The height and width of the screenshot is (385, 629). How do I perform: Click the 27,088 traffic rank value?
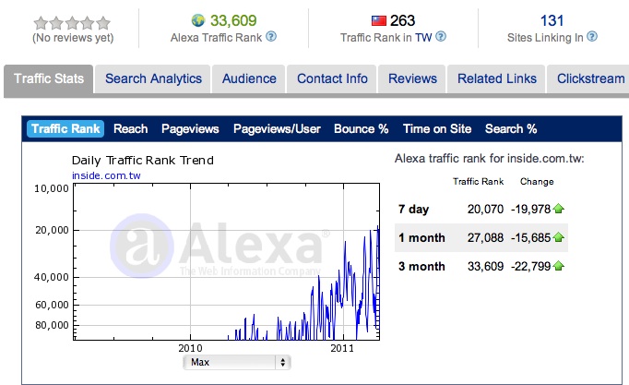point(485,237)
